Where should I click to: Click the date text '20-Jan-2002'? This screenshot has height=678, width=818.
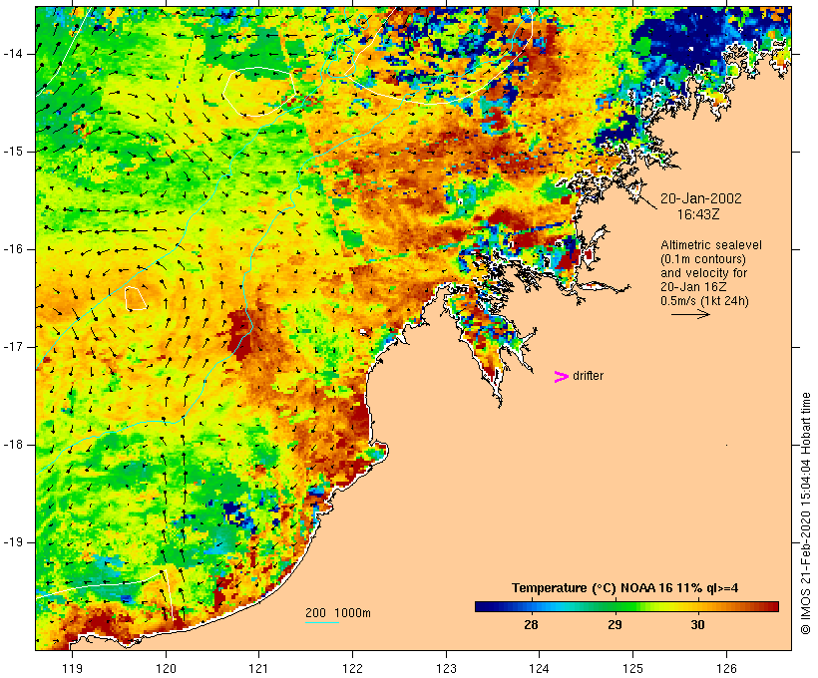point(700,198)
